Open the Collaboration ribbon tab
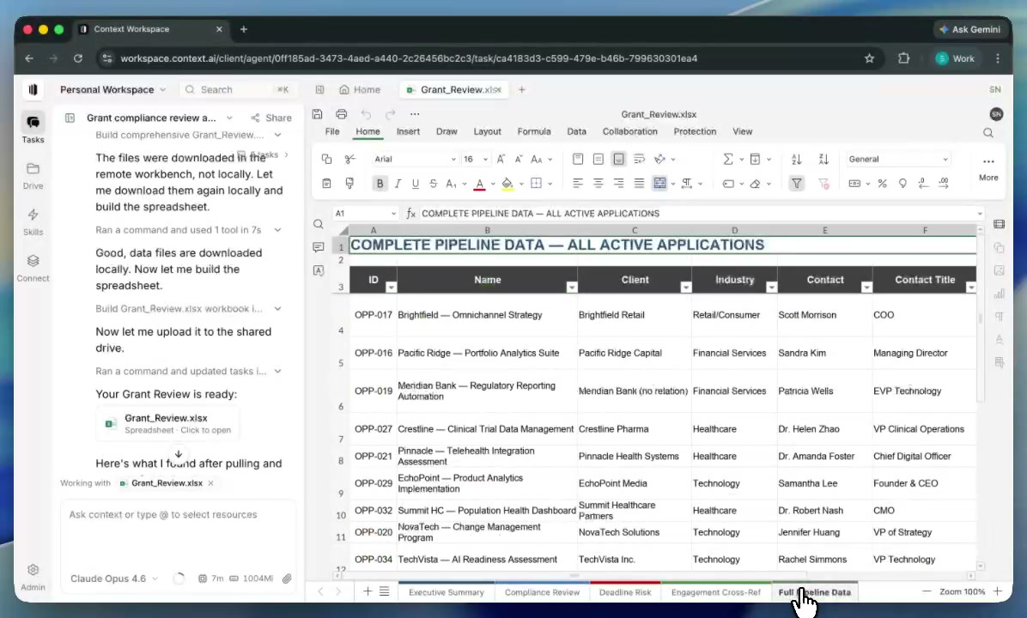Image resolution: width=1027 pixels, height=618 pixels. (x=629, y=131)
